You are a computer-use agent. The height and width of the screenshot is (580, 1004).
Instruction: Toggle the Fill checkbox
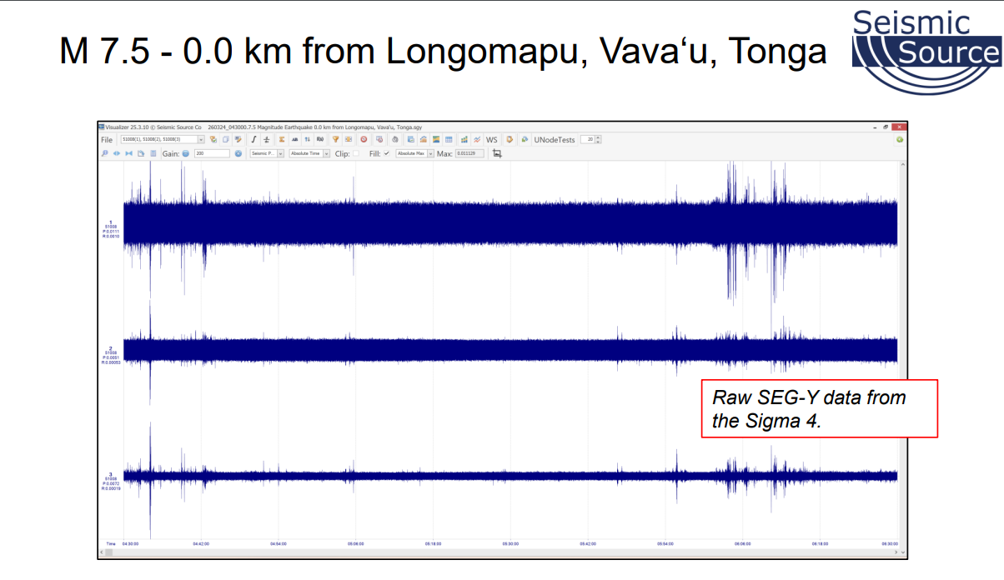(386, 153)
